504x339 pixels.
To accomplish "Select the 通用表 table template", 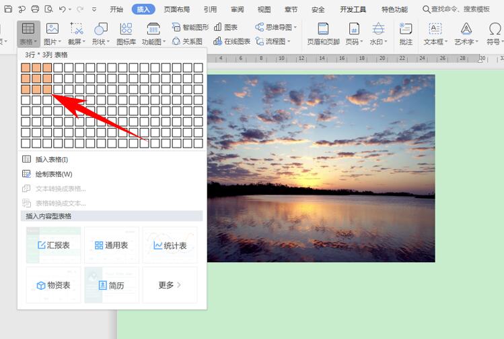I will point(112,245).
